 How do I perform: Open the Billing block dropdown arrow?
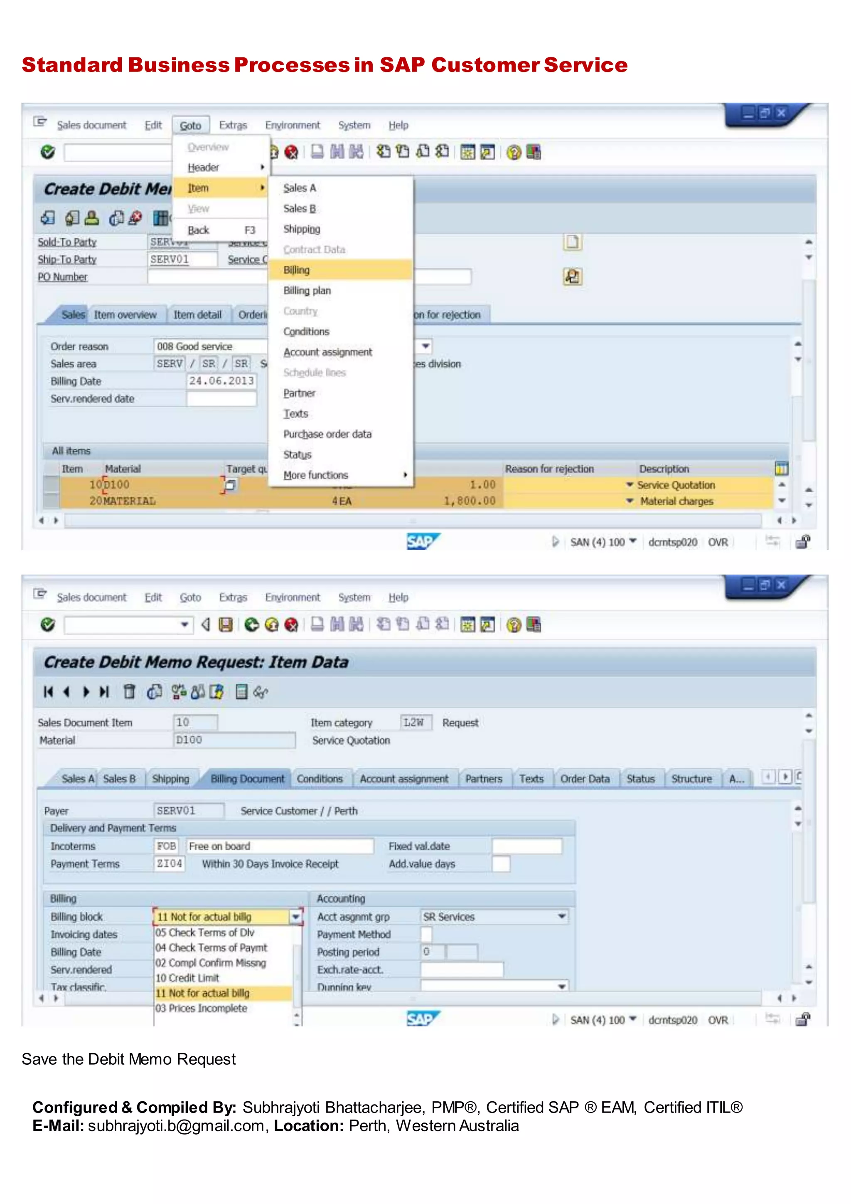pyautogui.click(x=295, y=917)
